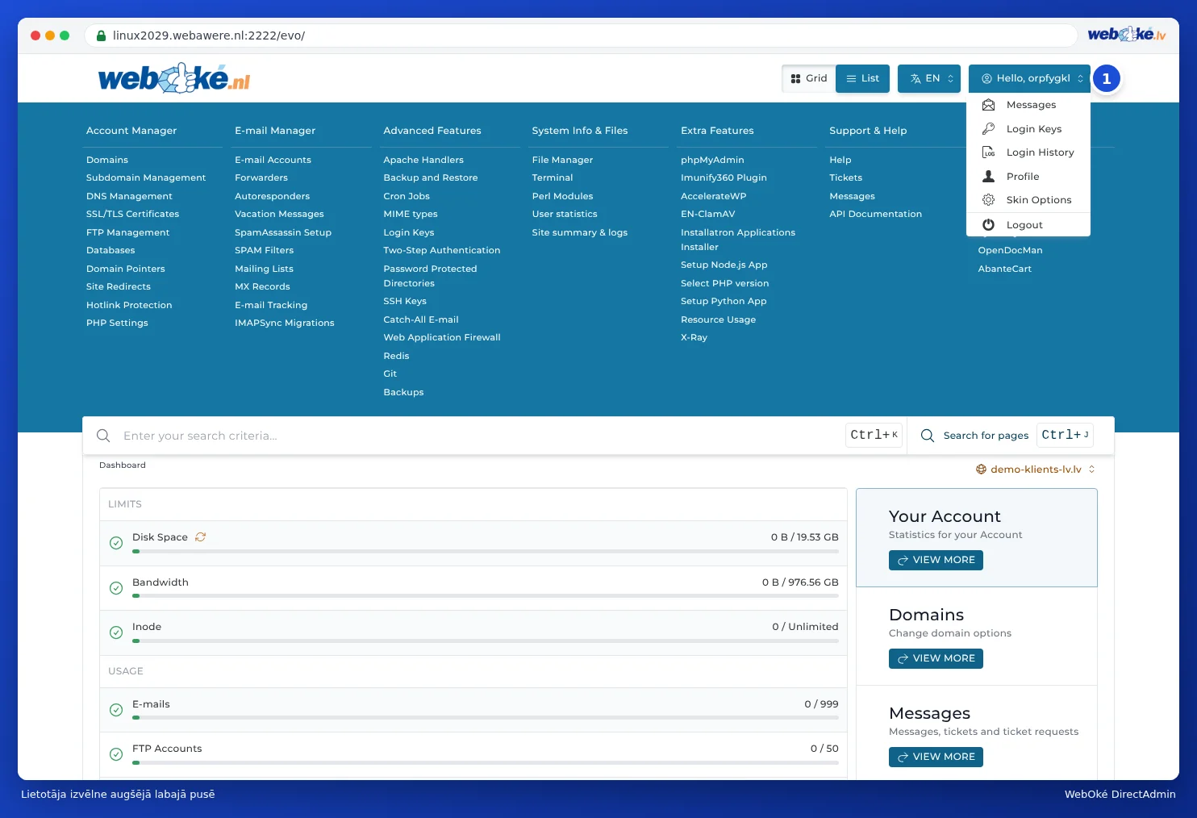Image resolution: width=1197 pixels, height=818 pixels.
Task: Click the Search for pages magnifier icon
Action: point(928,436)
